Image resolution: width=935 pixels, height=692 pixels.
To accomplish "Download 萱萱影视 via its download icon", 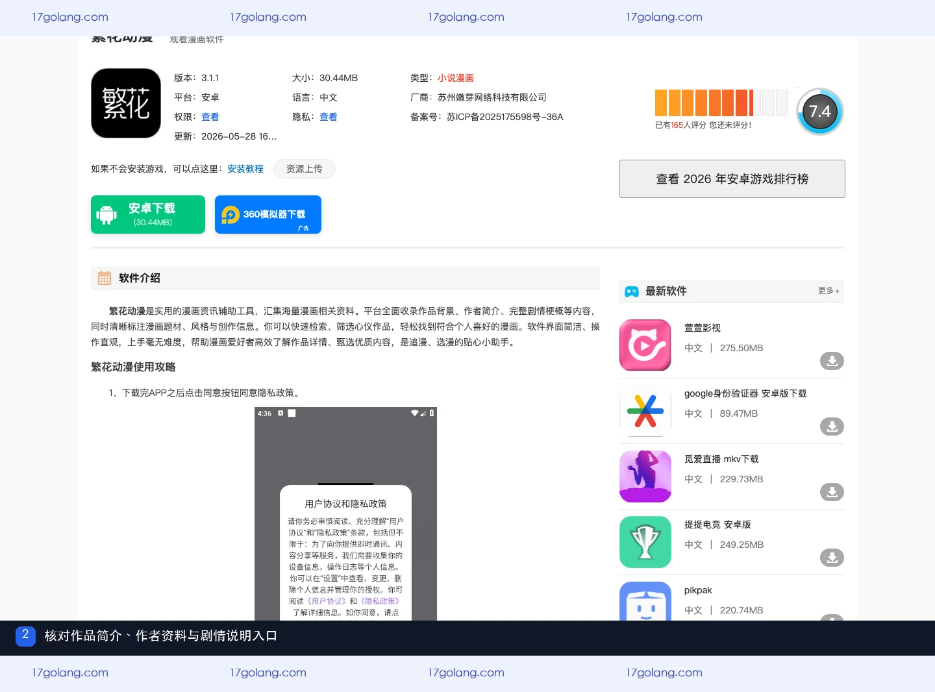I will click(x=832, y=361).
